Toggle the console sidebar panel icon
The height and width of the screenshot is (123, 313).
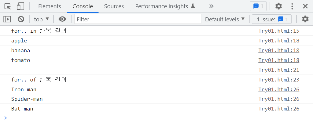click(7, 19)
